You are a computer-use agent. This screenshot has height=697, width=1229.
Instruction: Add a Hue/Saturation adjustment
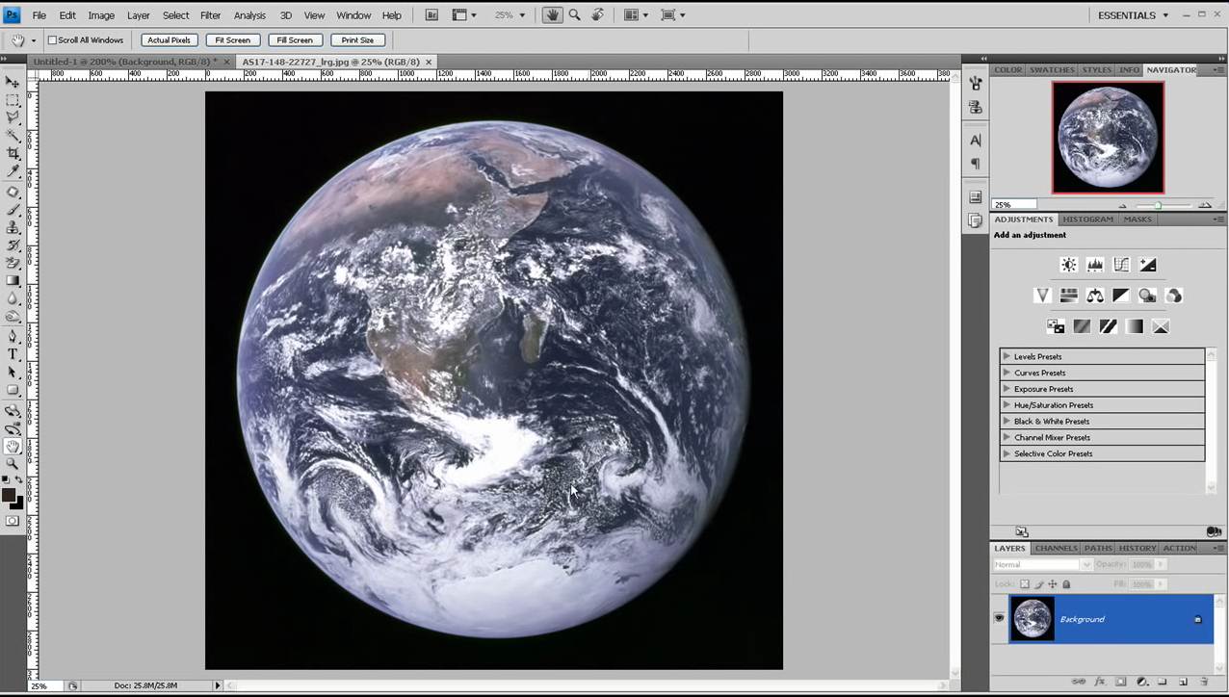click(x=1069, y=295)
